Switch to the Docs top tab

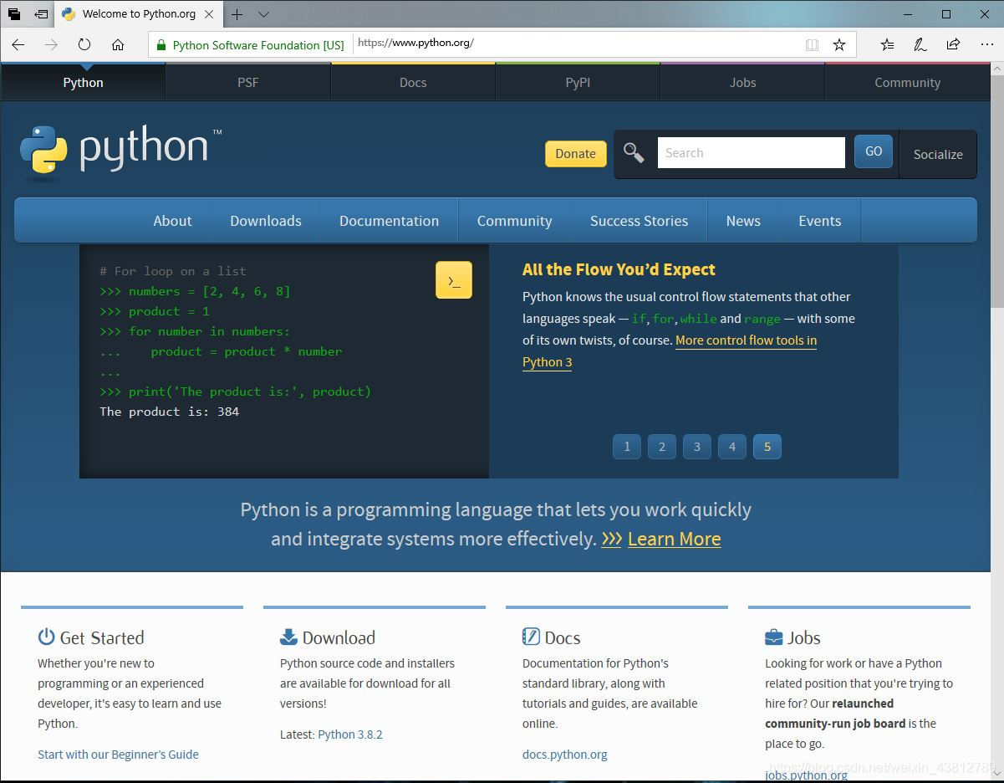pos(413,82)
